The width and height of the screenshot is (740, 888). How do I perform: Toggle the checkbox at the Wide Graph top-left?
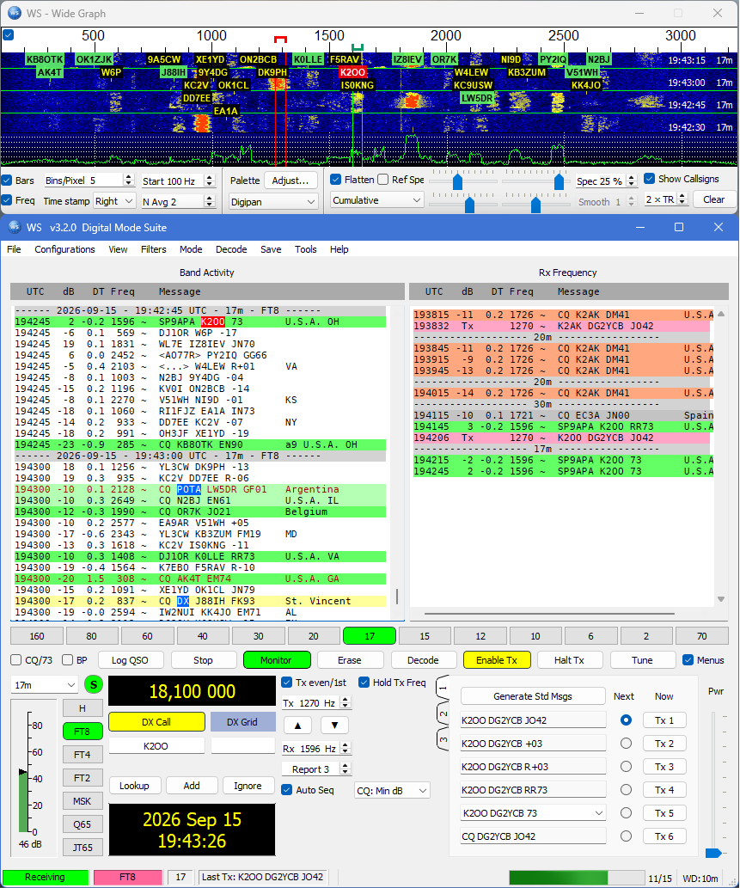pyautogui.click(x=9, y=35)
